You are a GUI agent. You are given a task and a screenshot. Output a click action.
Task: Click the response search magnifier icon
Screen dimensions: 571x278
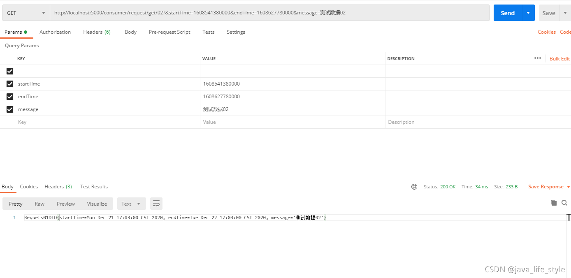click(x=564, y=203)
